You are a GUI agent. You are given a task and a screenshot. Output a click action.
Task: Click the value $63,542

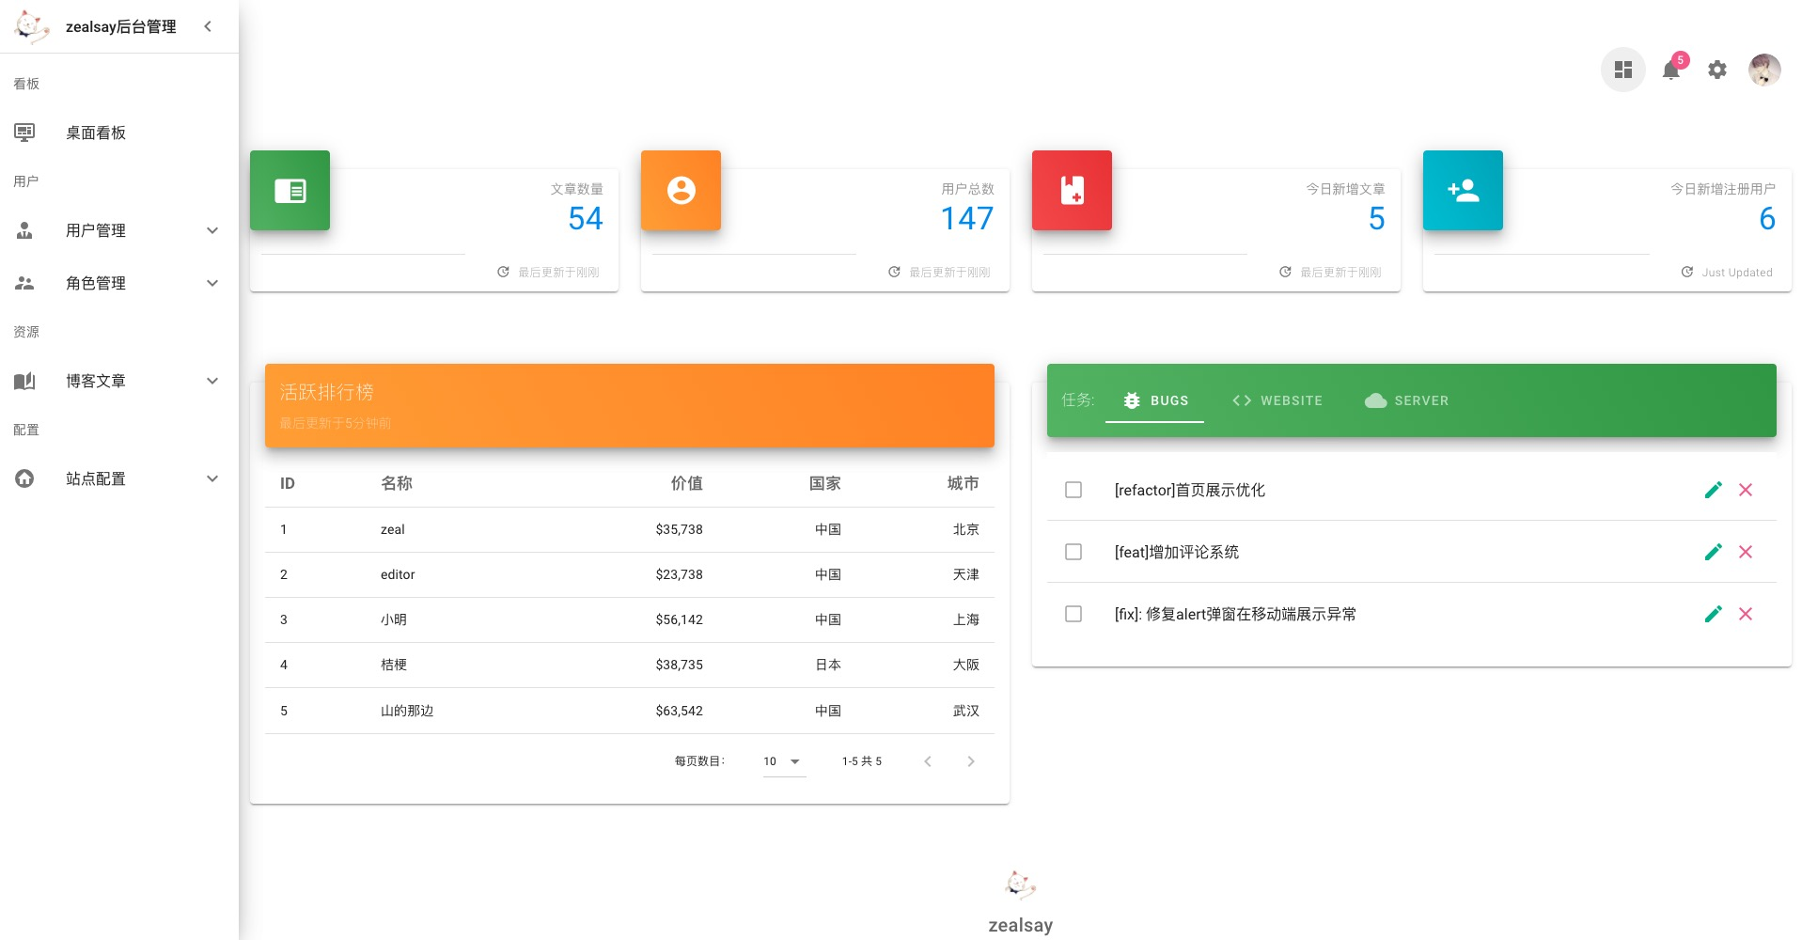pyautogui.click(x=680, y=711)
